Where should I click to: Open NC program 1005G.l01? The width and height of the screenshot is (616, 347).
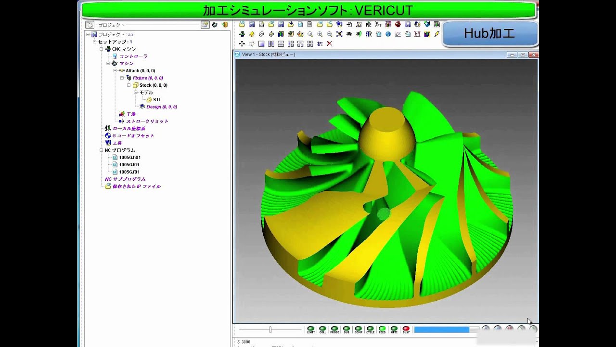coord(129,165)
